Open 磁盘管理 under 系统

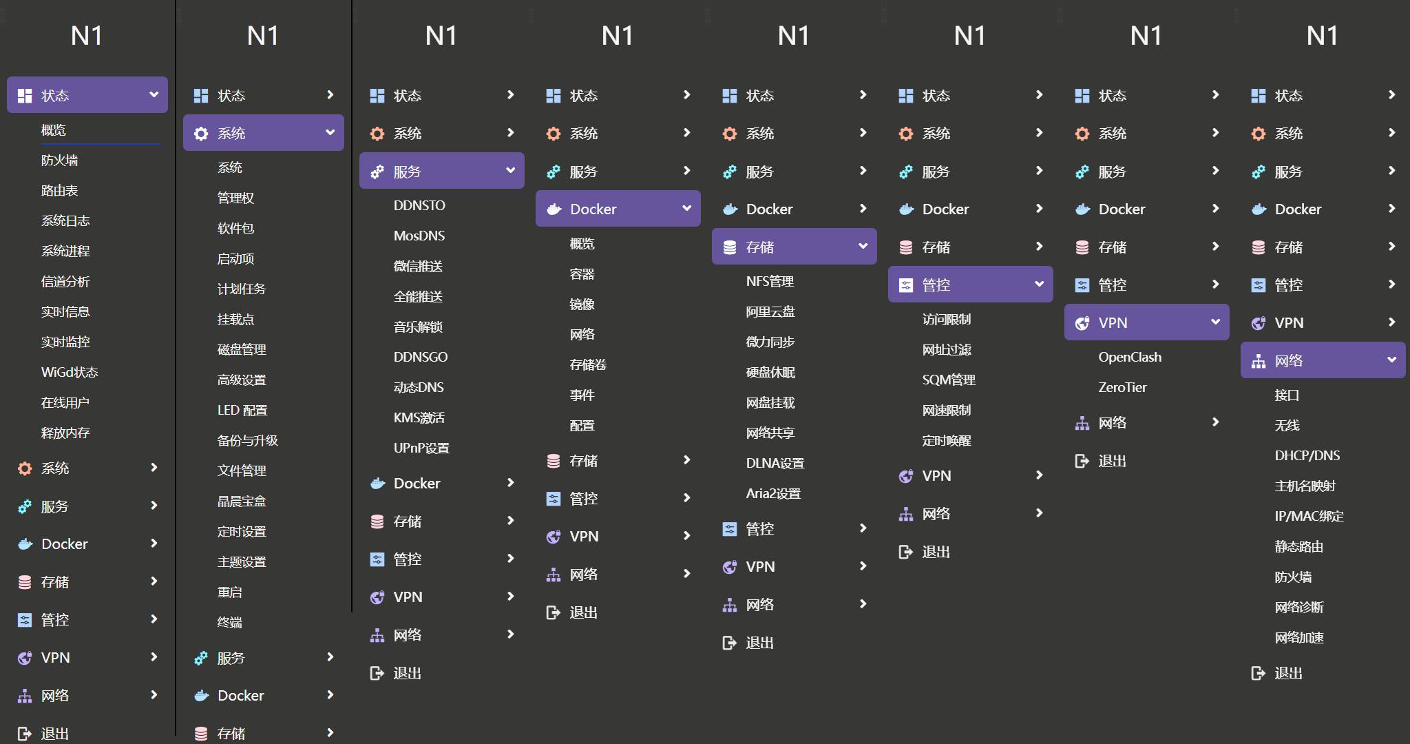point(242,350)
